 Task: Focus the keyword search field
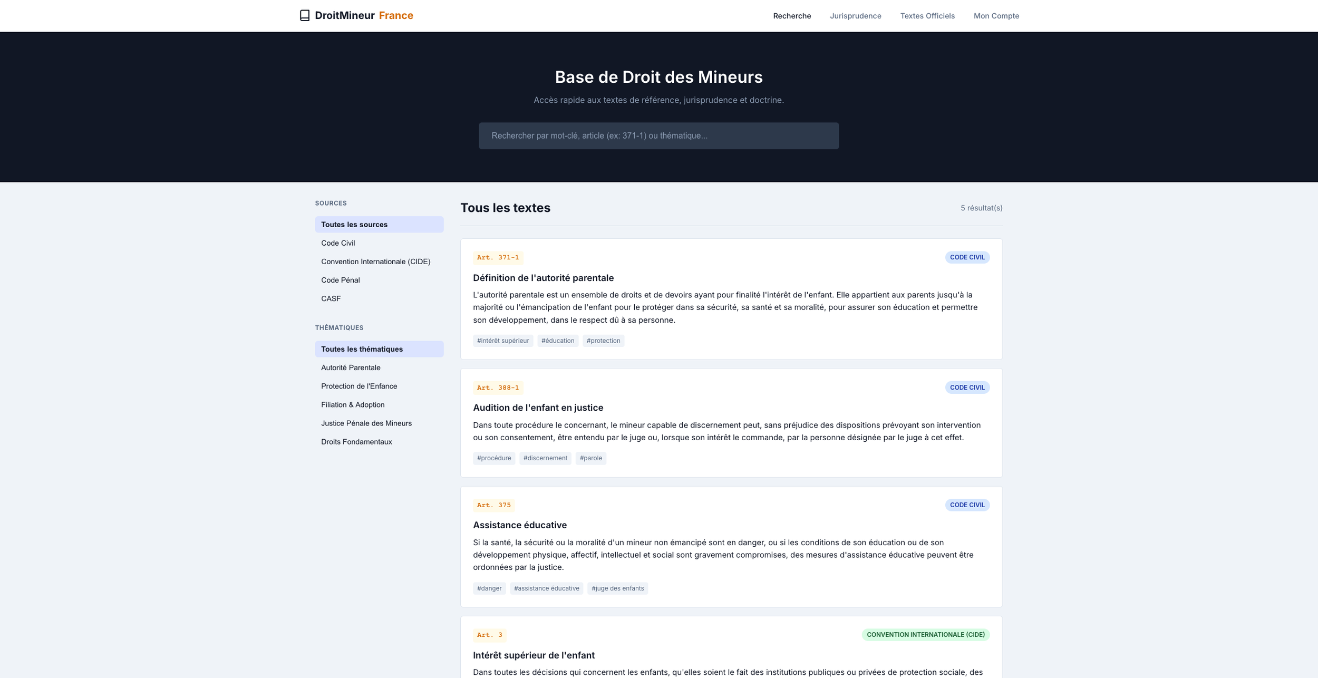coord(658,136)
